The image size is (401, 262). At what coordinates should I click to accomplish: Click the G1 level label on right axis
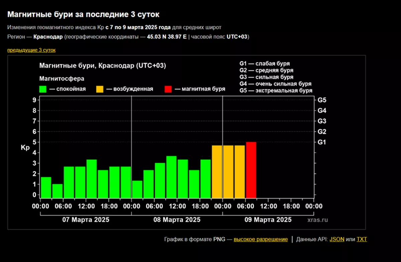click(322, 142)
